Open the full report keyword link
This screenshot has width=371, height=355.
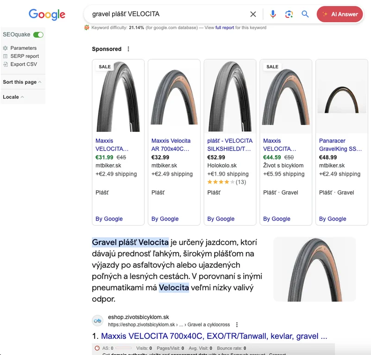[x=225, y=28]
